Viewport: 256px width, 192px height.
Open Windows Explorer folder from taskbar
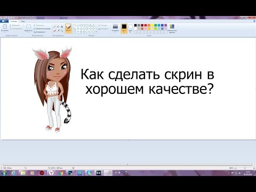tap(23, 173)
